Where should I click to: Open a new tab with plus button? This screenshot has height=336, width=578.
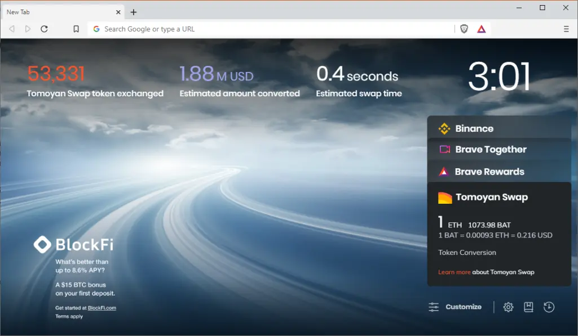pyautogui.click(x=134, y=12)
